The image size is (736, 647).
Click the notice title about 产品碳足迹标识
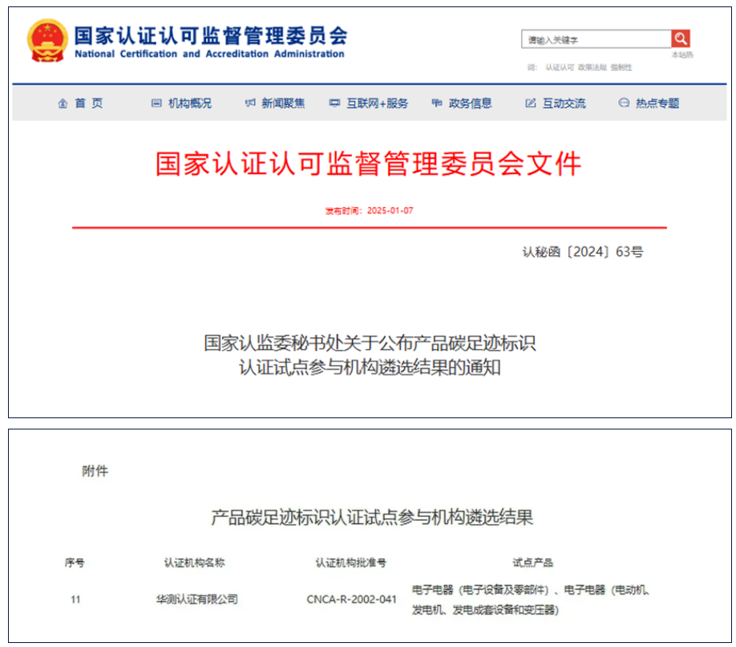pyautogui.click(x=370, y=355)
